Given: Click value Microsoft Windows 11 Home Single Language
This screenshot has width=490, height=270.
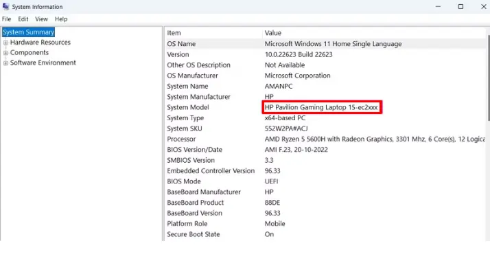Looking at the screenshot, I should tap(333, 44).
